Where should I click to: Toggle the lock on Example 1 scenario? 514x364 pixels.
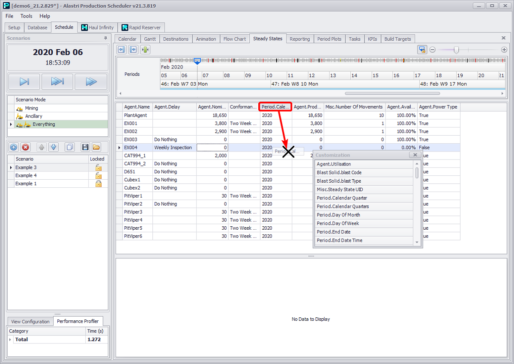coord(99,183)
